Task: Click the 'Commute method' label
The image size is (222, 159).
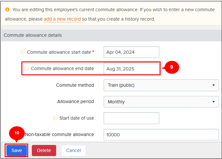Action: click(x=75, y=85)
